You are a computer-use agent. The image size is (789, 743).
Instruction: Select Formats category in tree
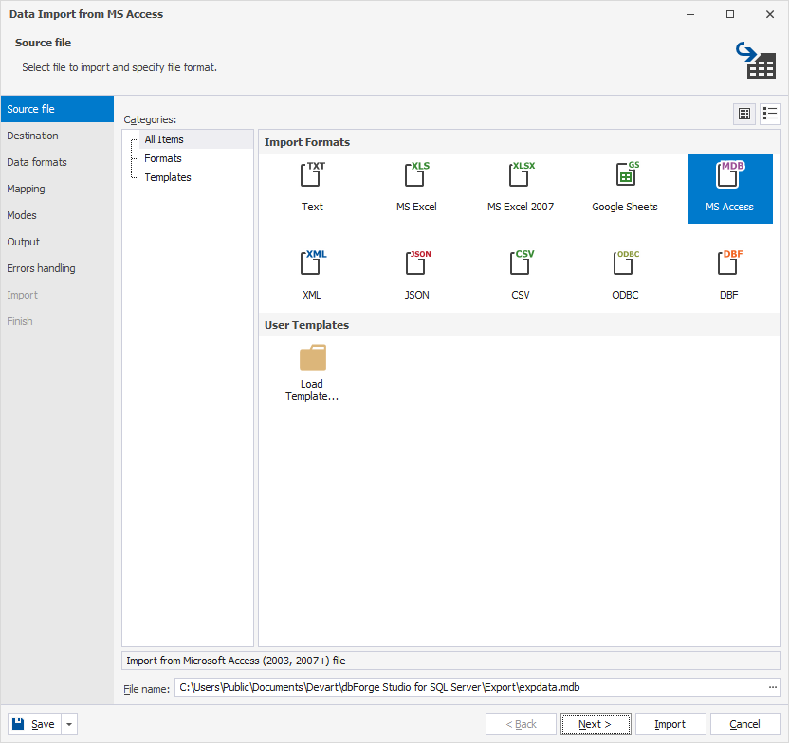163,158
